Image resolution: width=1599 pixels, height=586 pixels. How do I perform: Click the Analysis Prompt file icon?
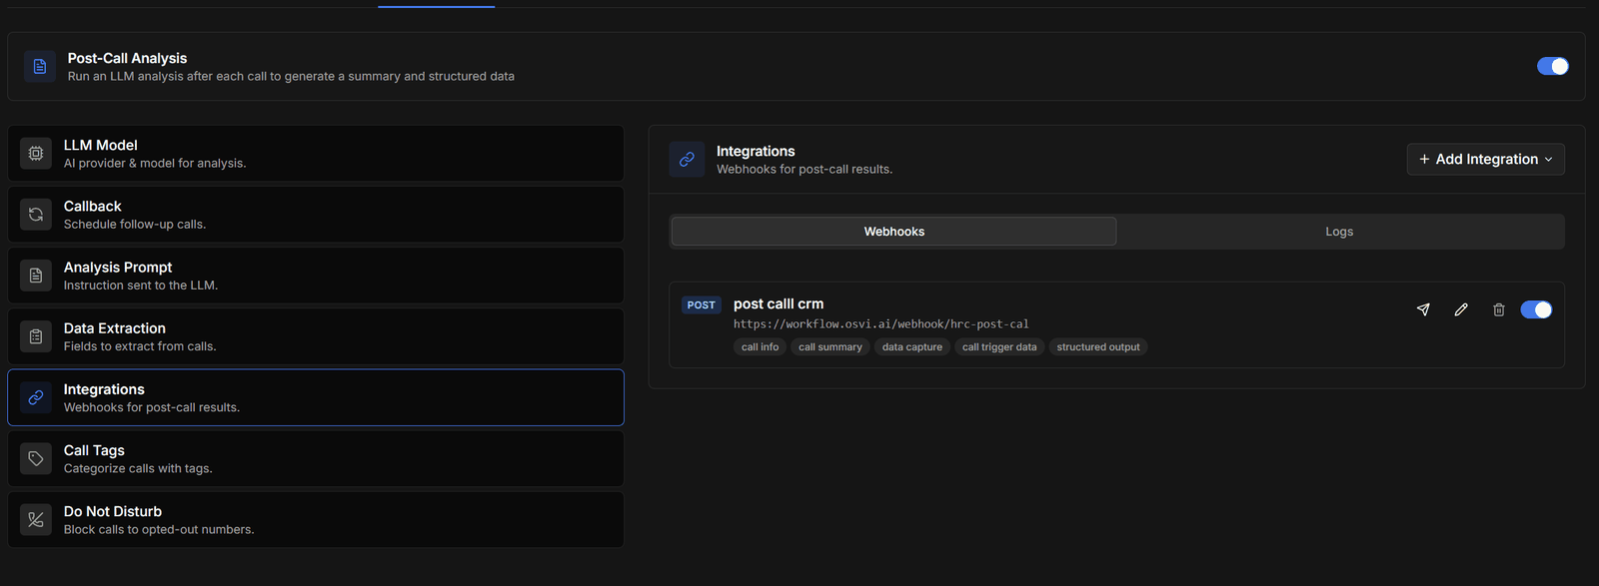(36, 276)
